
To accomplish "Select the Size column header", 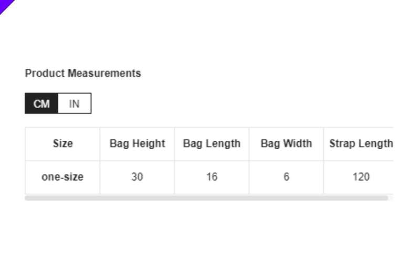I will (62, 144).
